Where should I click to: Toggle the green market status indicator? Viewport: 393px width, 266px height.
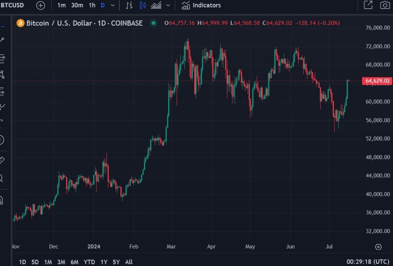[x=154, y=23]
